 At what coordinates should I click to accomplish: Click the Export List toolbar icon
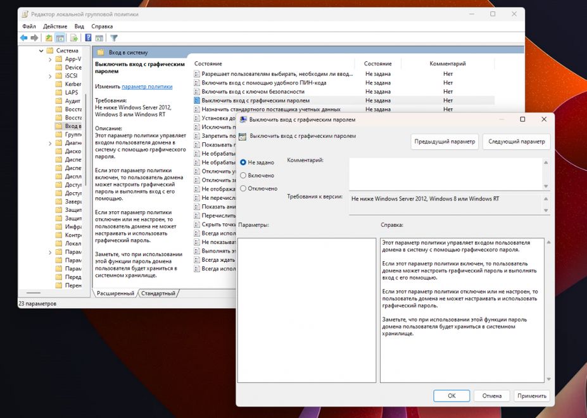(73, 38)
